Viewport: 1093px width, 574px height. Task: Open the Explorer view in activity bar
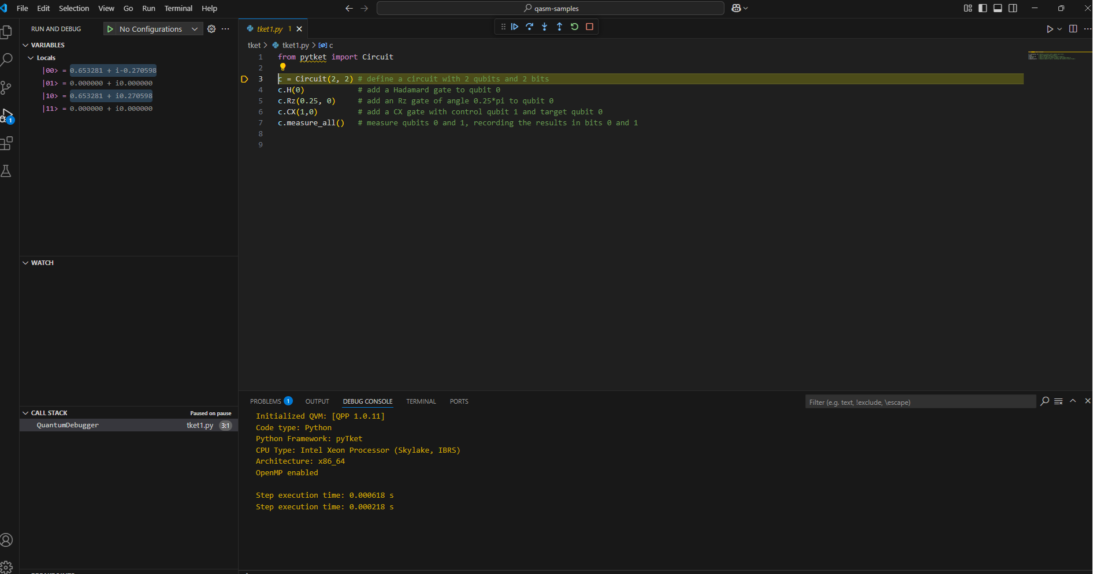[x=6, y=32]
